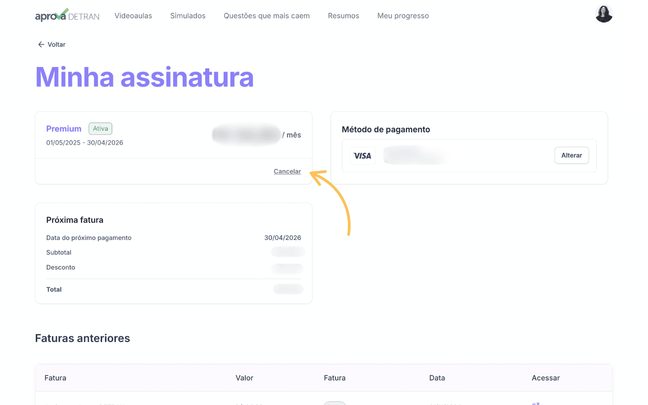Viewport: 648px width, 405px height.
Task: Open Meu progresso page
Action: 403,16
